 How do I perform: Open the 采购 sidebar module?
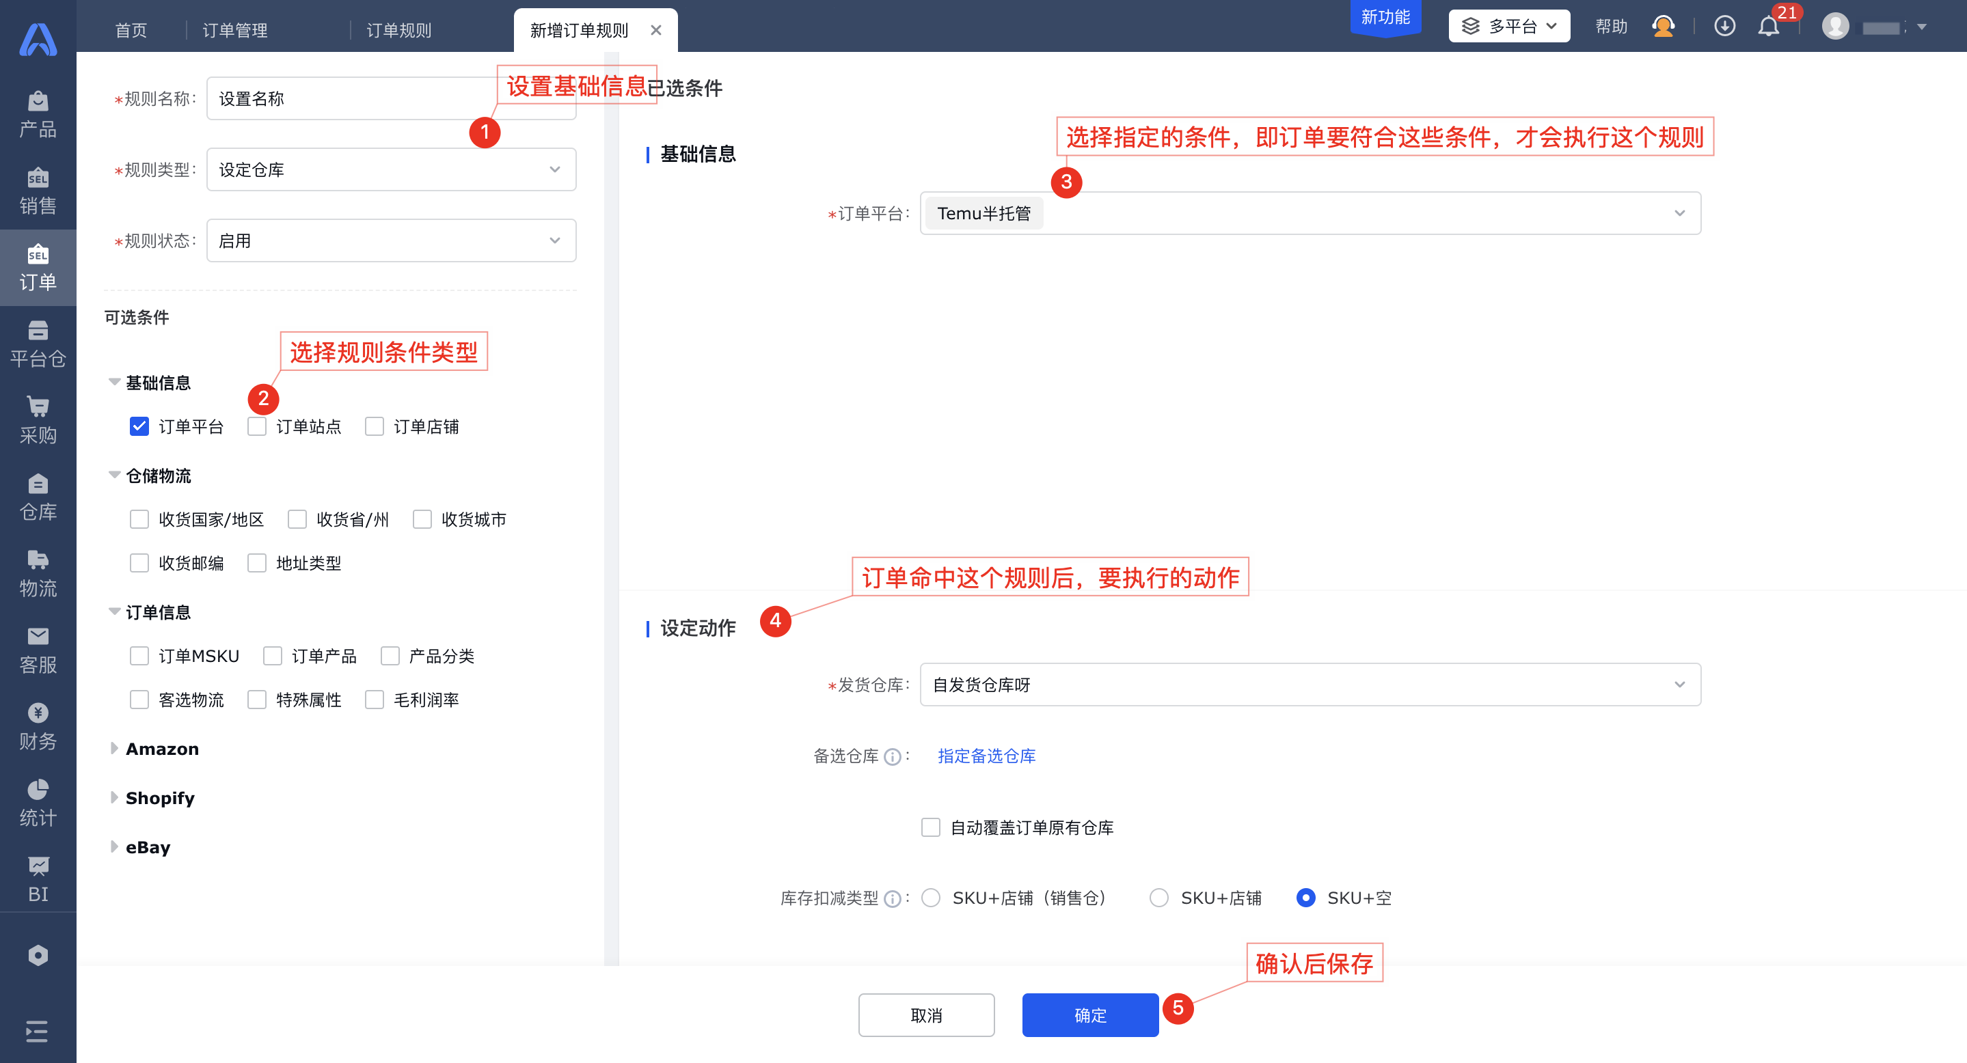(38, 420)
